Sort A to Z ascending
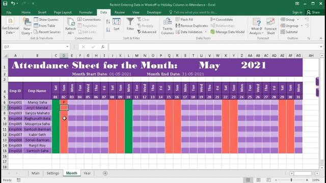 pos(108,21)
